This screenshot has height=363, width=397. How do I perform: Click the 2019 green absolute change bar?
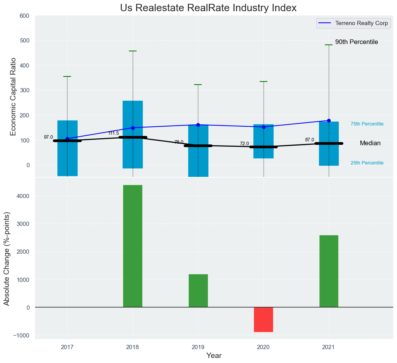(x=198, y=290)
